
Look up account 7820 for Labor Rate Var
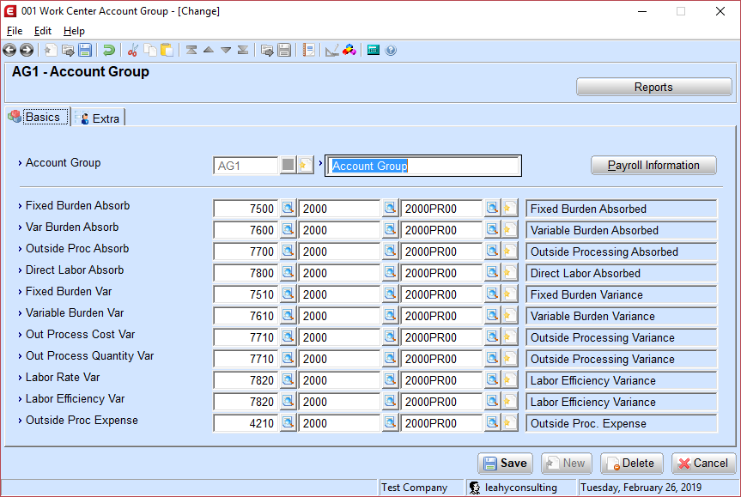288,379
